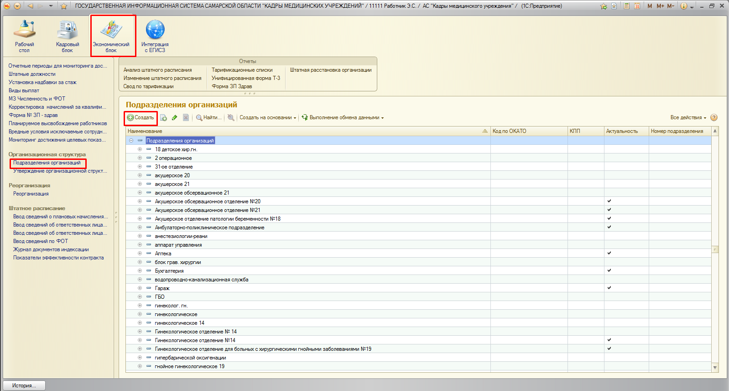
Task: Open Штатные должности link in sidebar
Action: pos(32,74)
